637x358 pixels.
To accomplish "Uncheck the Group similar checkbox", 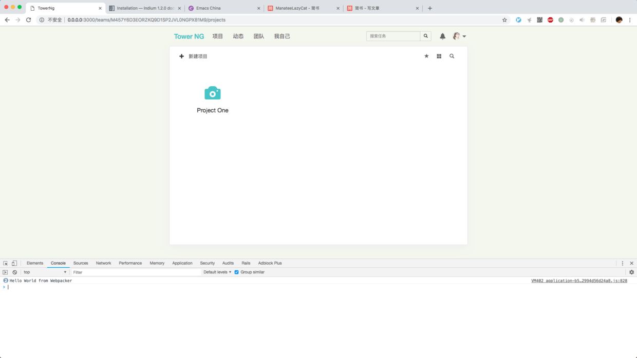I will (x=236, y=272).
